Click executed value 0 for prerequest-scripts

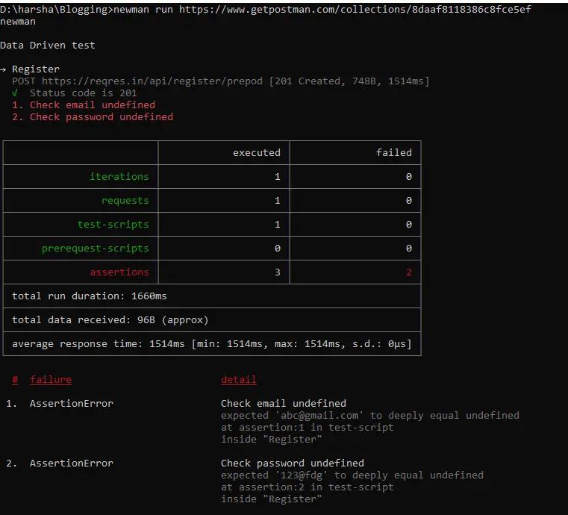coord(278,249)
